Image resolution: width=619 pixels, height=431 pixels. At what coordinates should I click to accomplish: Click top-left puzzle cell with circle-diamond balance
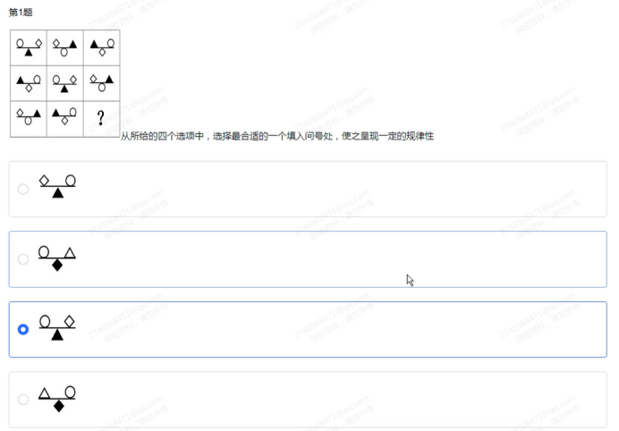(29, 46)
